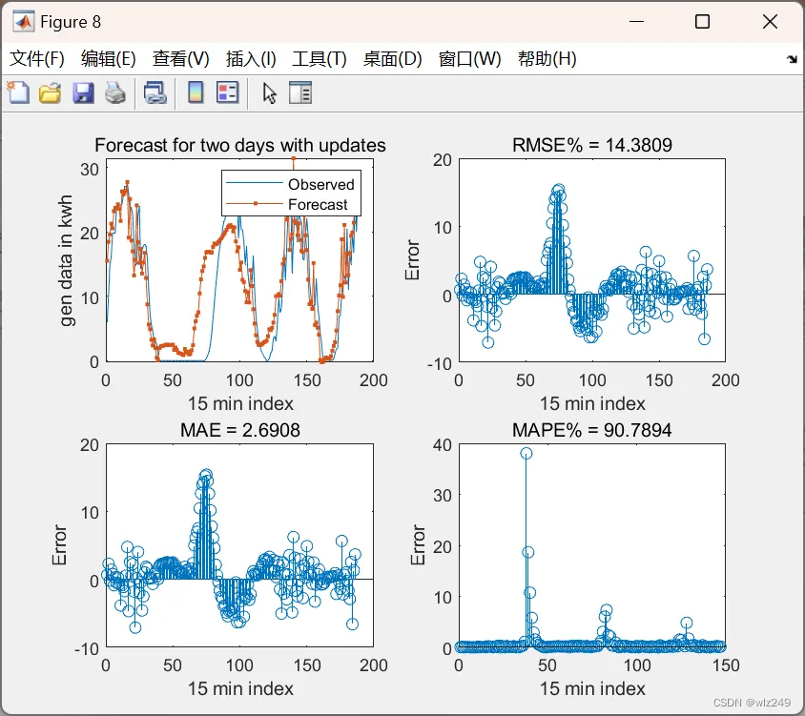
Task: Dock the figure using the corner arrow
Action: [792, 59]
